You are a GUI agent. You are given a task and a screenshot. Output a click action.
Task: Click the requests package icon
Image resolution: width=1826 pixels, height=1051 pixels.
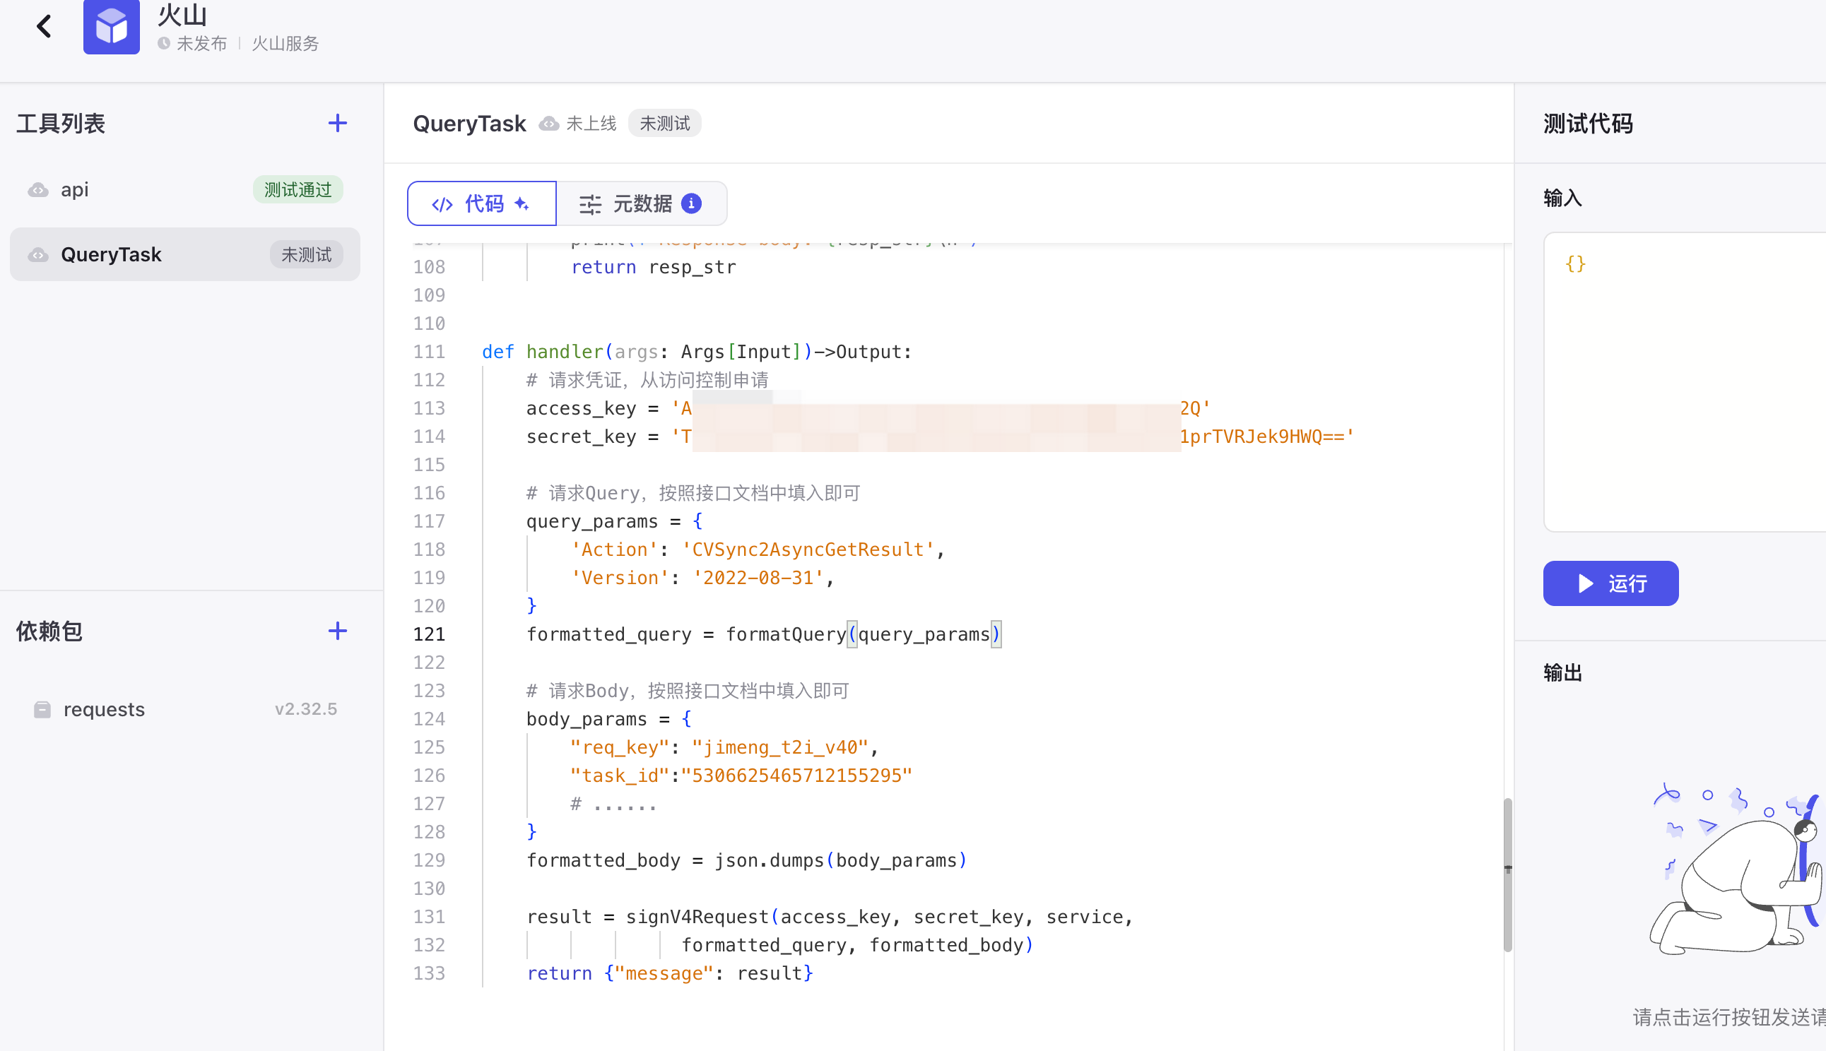pyautogui.click(x=42, y=710)
